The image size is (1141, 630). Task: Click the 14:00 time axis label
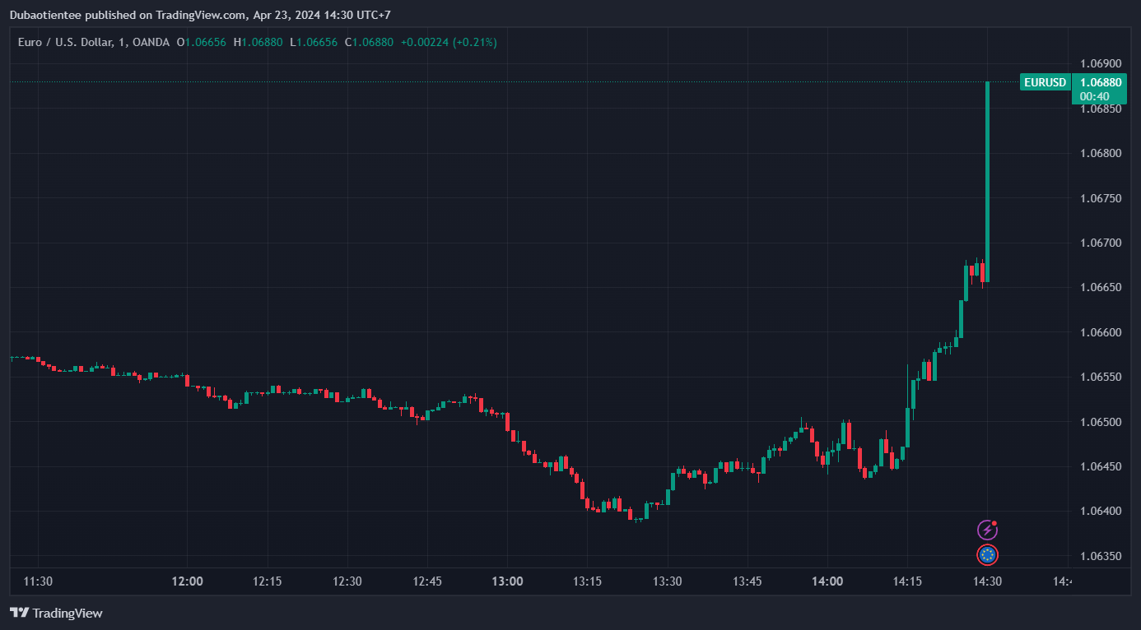tap(827, 581)
